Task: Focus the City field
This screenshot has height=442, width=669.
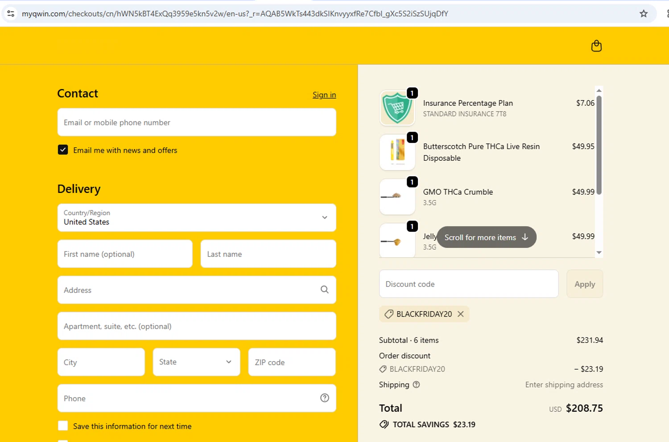Action: pyautogui.click(x=101, y=362)
